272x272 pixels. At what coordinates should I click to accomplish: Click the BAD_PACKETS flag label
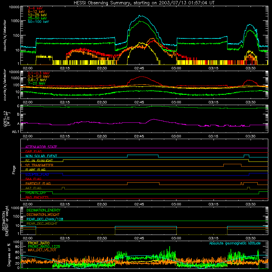click(37, 197)
